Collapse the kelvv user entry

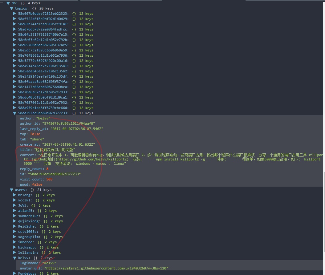(x=14, y=258)
